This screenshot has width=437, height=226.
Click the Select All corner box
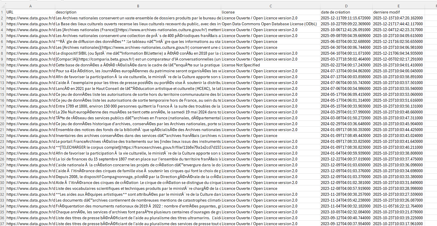(x=3, y=6)
